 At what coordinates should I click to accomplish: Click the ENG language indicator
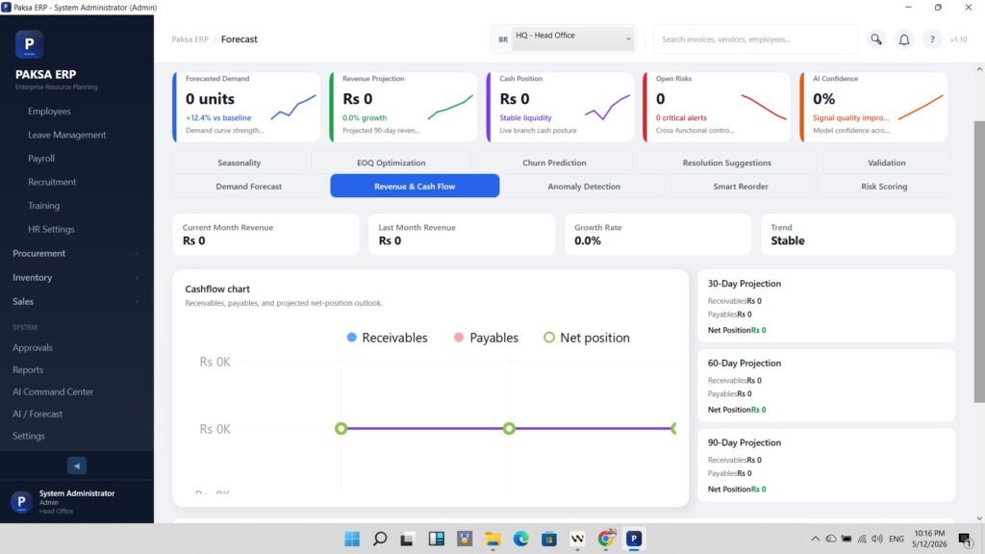coord(897,539)
